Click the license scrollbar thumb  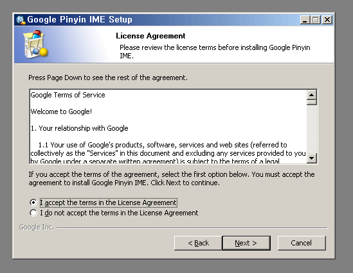pos(312,103)
